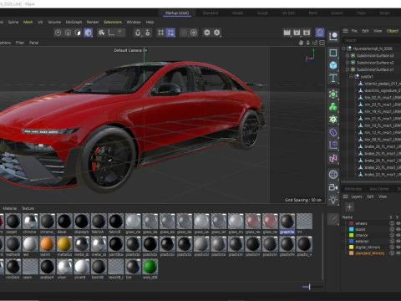Expand Subdivision Surface x3 in object tree
The width and height of the screenshot is (401, 301).
[x=348, y=55]
